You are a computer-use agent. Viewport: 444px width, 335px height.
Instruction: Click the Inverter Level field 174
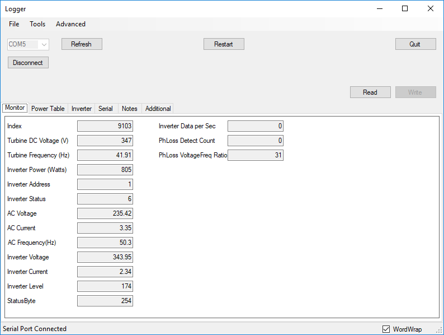[x=105, y=286]
